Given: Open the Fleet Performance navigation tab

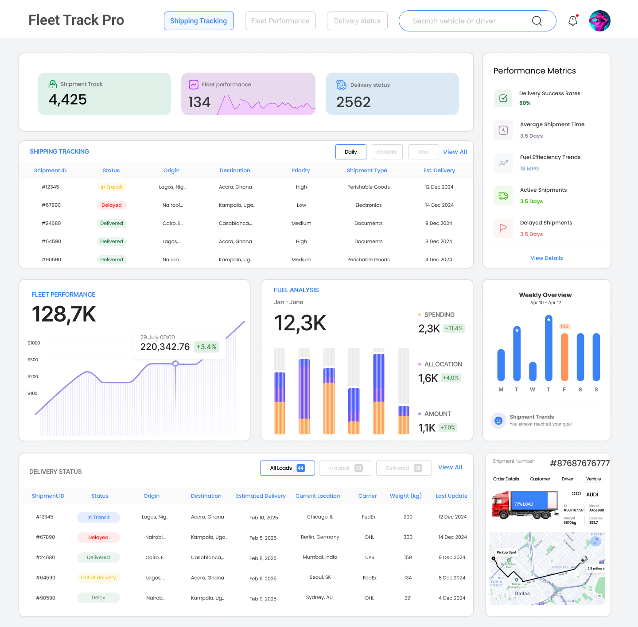Looking at the screenshot, I should point(280,20).
